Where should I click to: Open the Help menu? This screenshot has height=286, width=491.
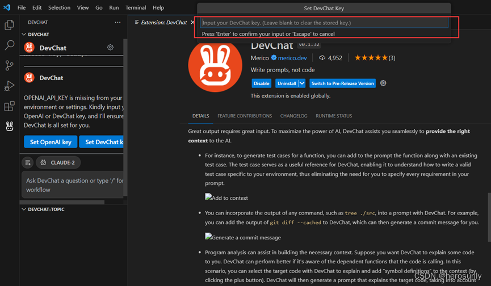158,7
